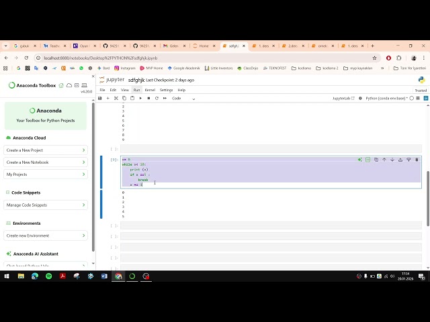Paste cell from the clipboard toolbar icon
The image size is (430, 322).
132,99
